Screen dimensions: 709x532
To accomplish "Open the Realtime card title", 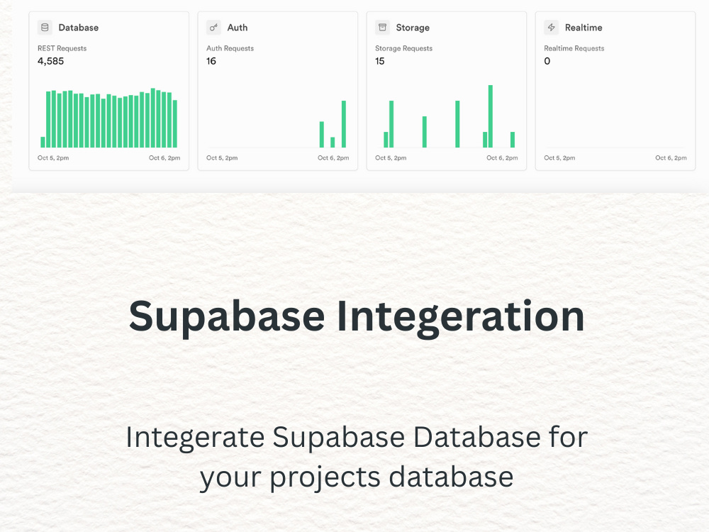I will point(584,28).
